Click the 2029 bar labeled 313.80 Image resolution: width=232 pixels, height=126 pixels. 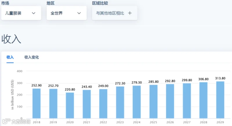coord(220,100)
